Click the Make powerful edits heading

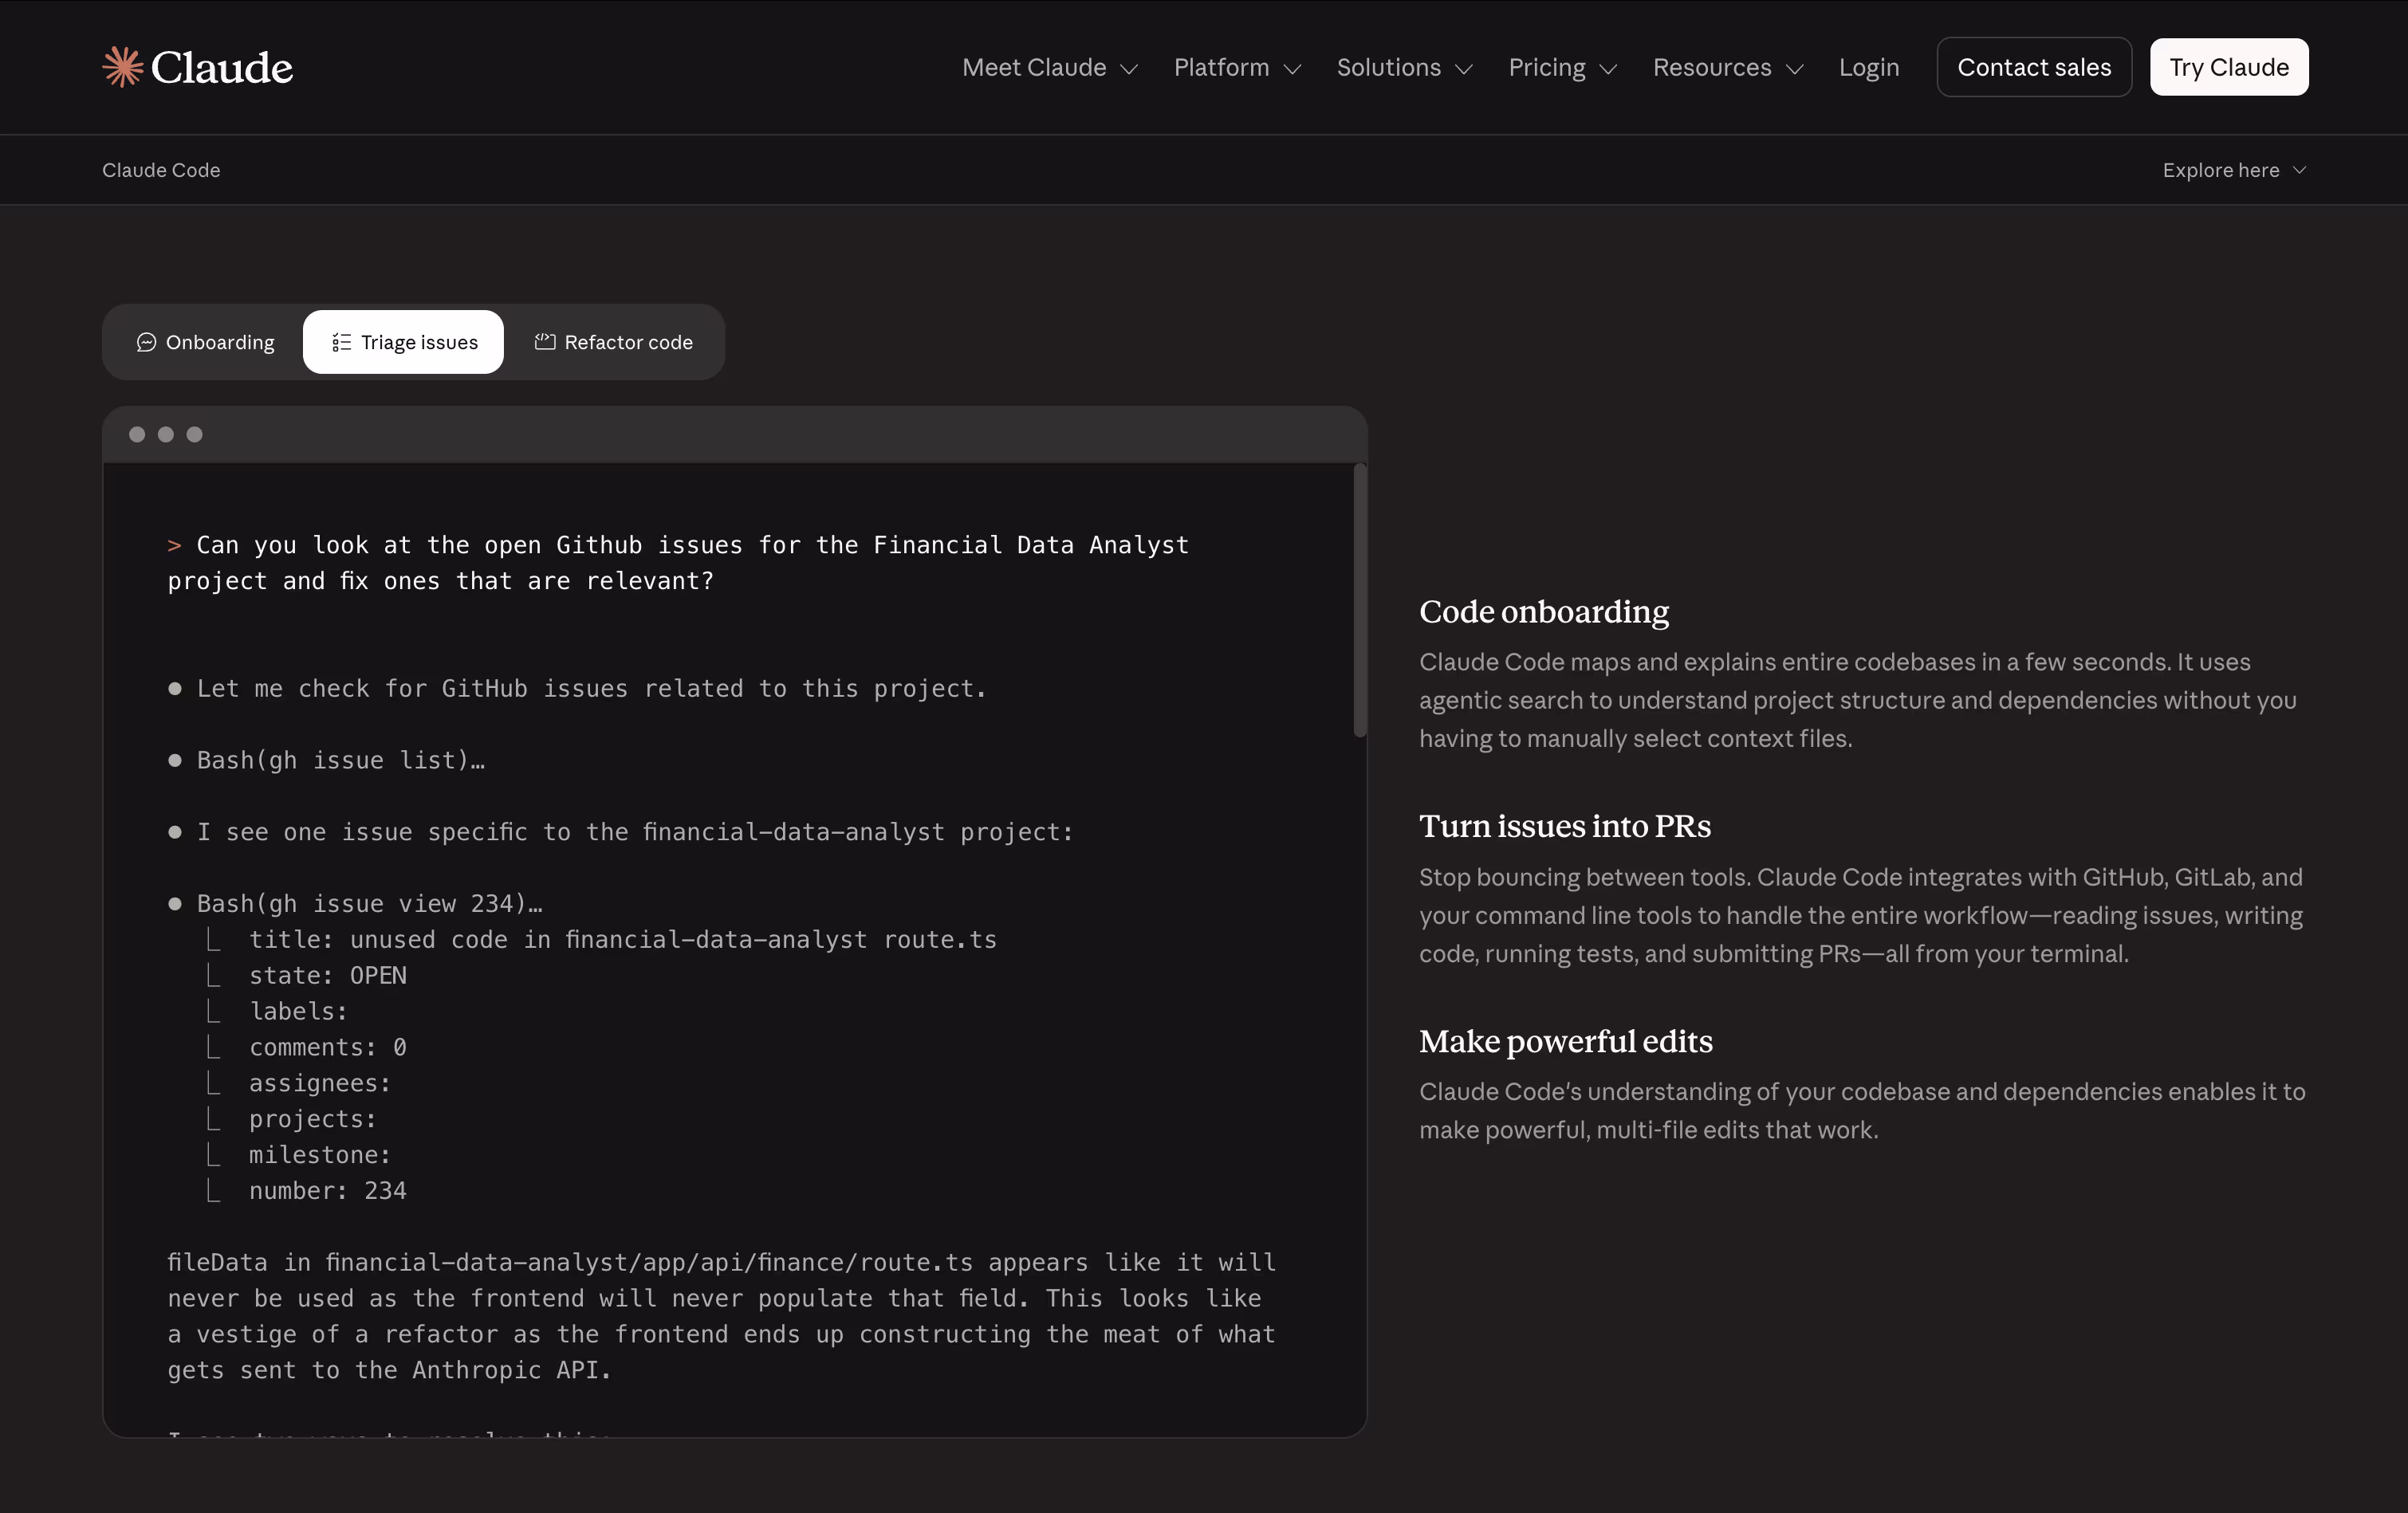(1566, 1041)
